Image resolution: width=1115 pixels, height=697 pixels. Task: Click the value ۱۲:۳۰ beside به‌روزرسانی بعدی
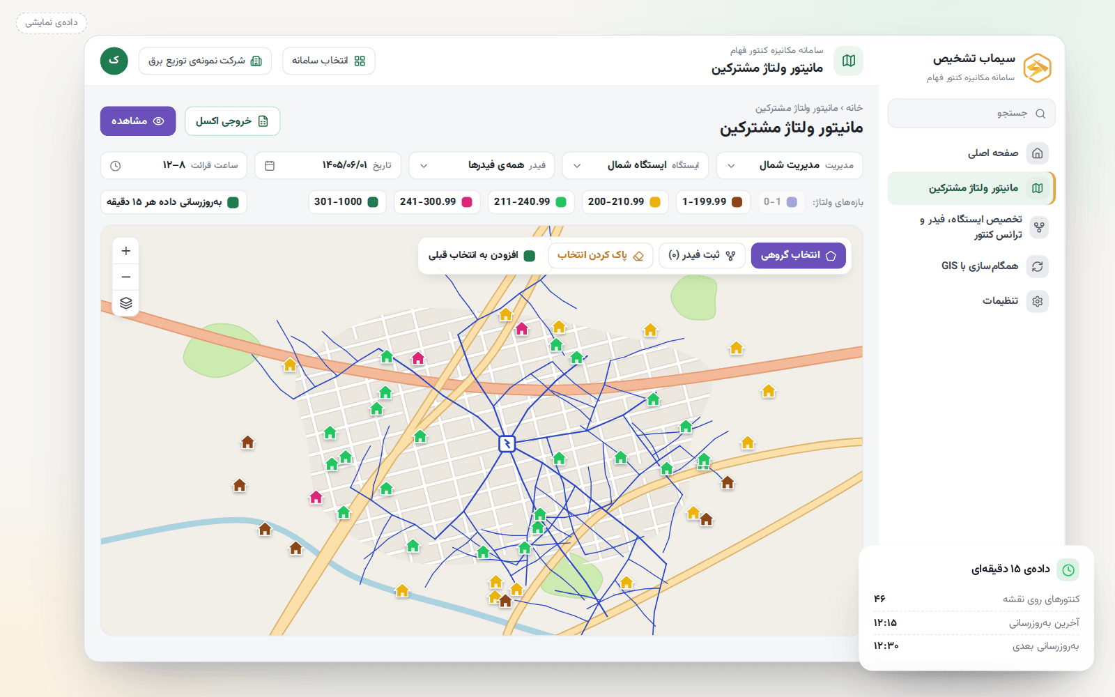tap(886, 646)
